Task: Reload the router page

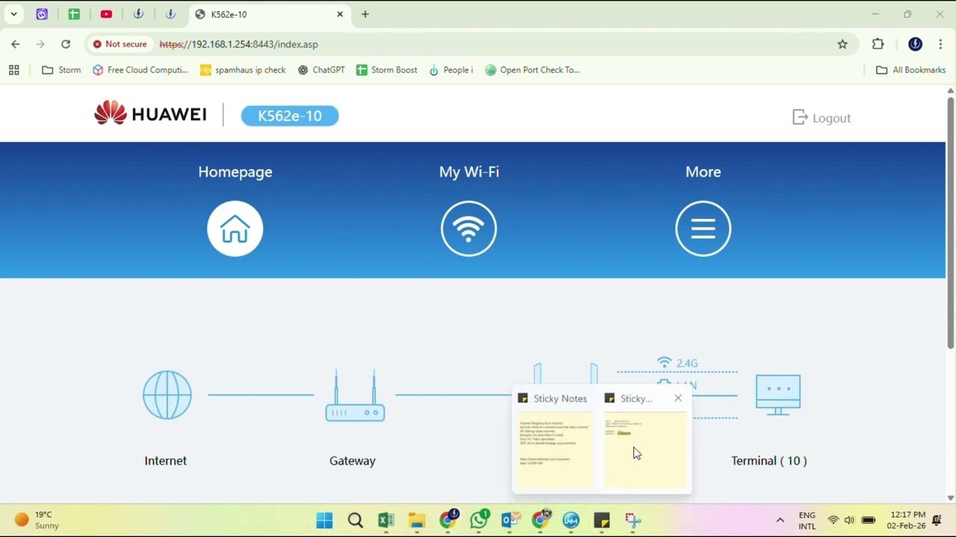Action: [x=66, y=44]
